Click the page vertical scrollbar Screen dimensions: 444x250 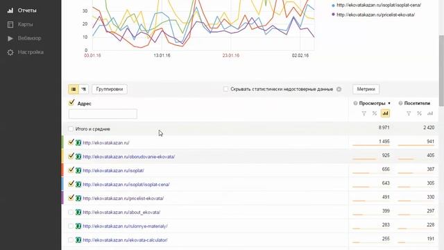441,71
